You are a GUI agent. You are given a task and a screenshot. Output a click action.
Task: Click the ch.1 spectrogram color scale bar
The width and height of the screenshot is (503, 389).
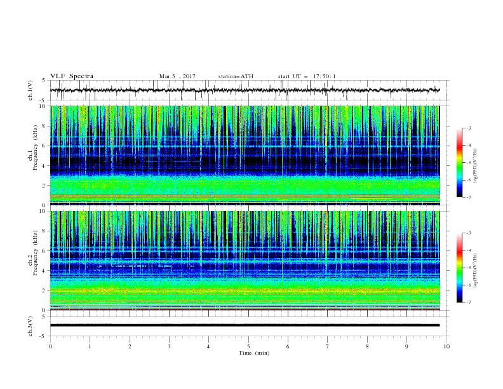click(x=459, y=163)
